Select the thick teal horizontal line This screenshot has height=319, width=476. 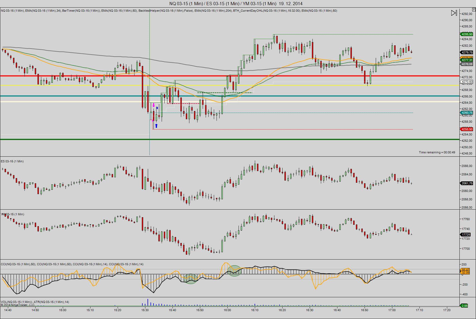[x=230, y=96]
